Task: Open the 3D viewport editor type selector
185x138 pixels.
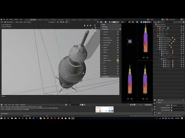Action: click(2, 22)
